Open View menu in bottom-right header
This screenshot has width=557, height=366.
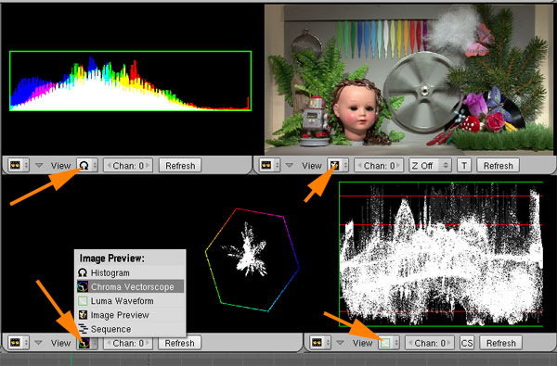[362, 343]
